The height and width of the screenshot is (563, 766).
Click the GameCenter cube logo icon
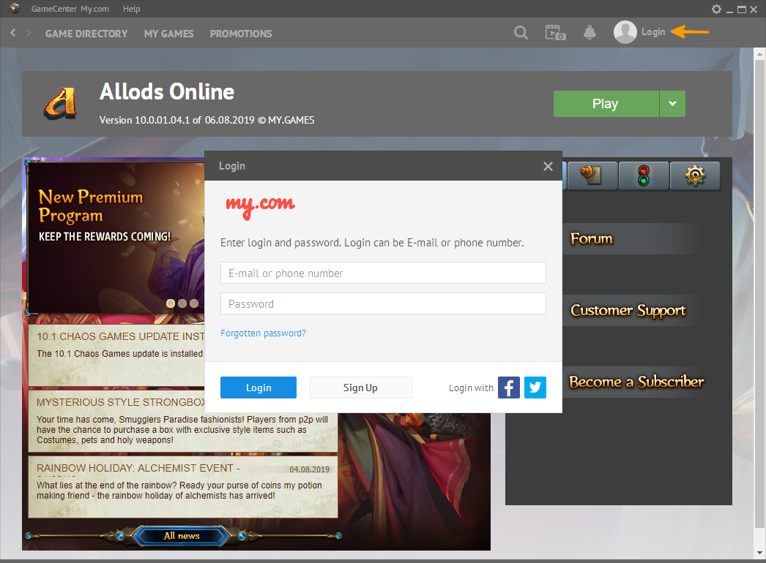[x=15, y=8]
